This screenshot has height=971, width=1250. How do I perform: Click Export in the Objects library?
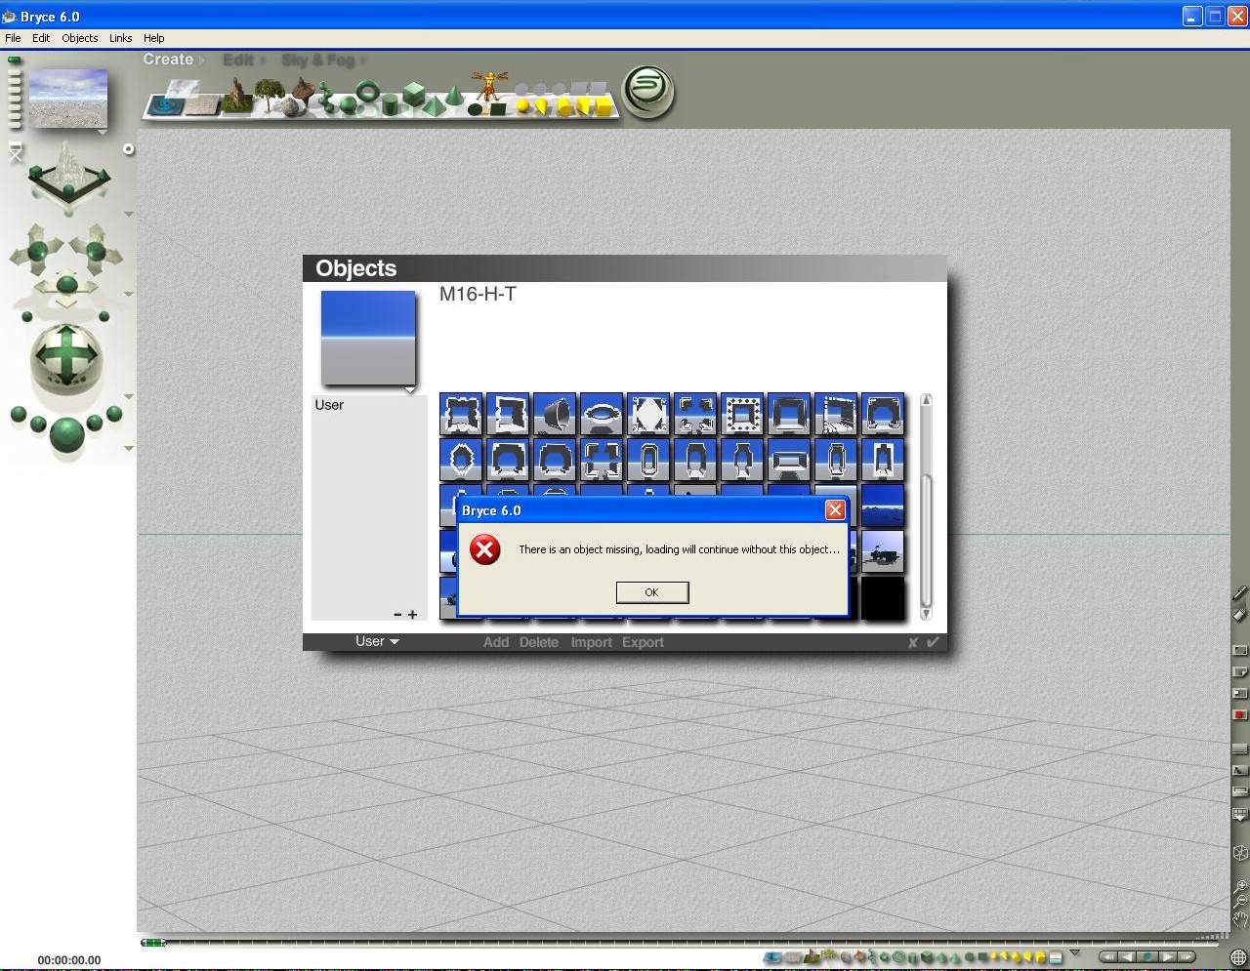pos(643,642)
